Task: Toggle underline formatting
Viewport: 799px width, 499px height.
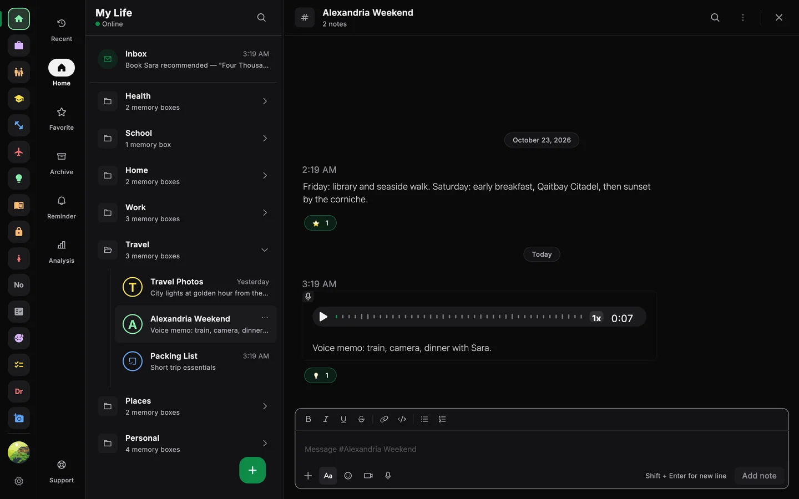Action: click(343, 419)
